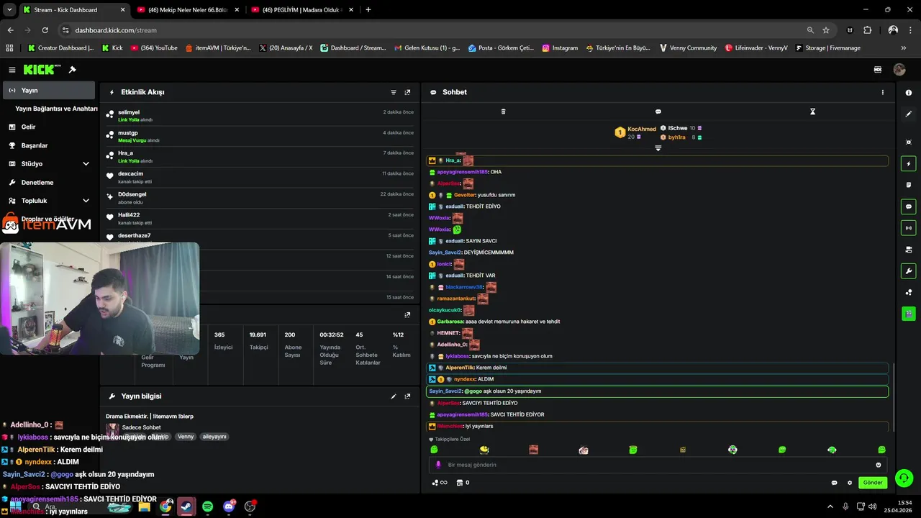The image size is (921, 518).
Task: Open the hamburger menu next to Kick logo
Action: (x=12, y=70)
